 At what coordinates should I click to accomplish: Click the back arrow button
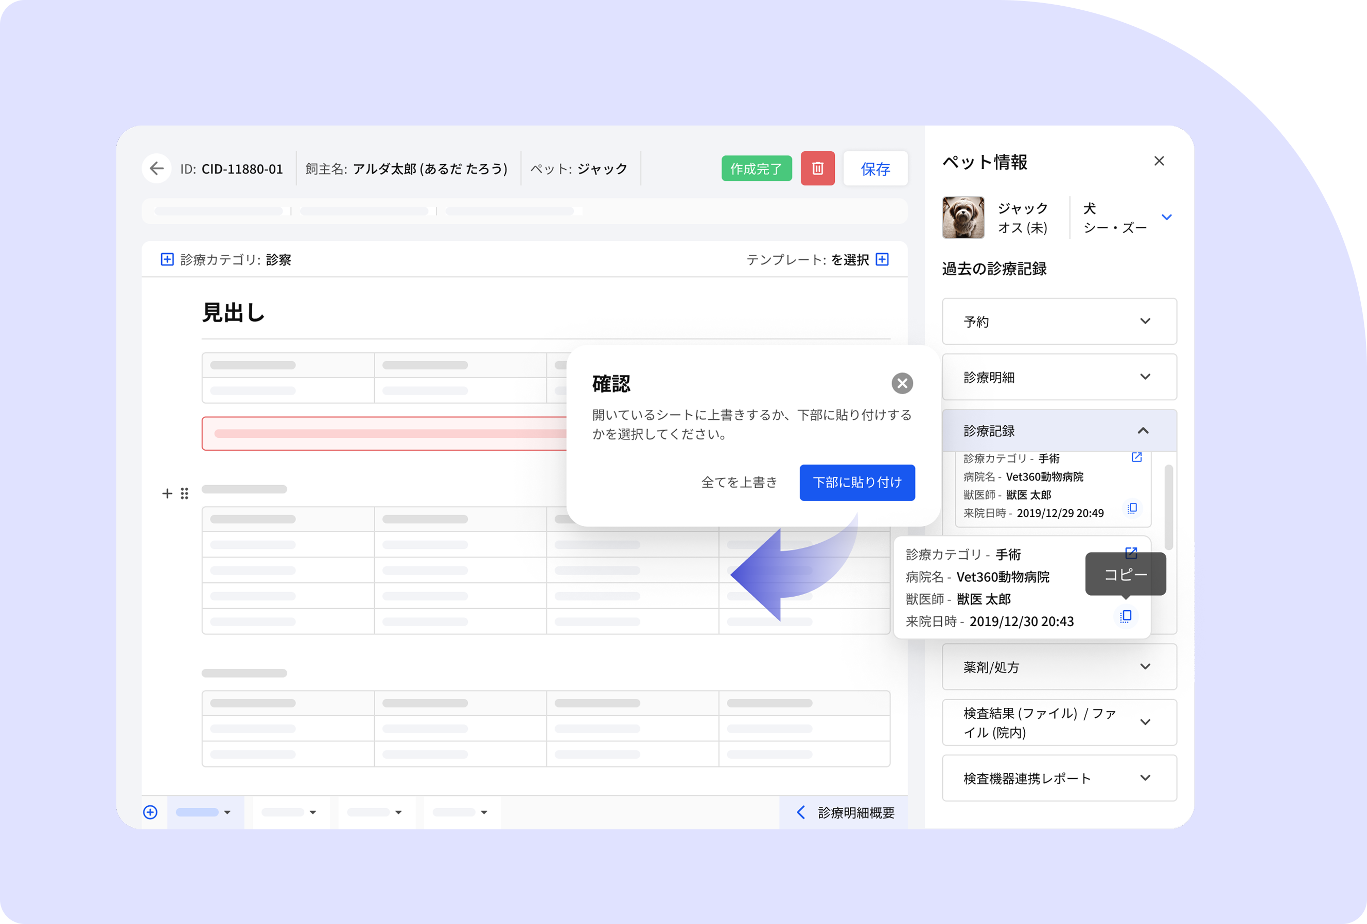point(156,169)
